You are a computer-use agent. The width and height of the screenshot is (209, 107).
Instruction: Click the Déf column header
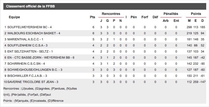coord(155,17)
